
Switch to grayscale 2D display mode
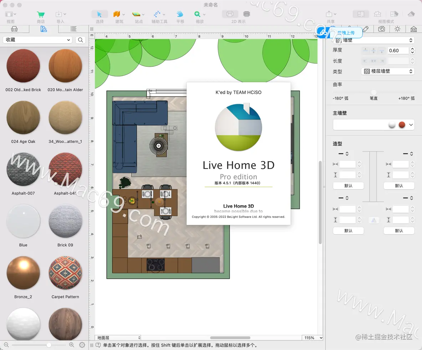(x=246, y=14)
